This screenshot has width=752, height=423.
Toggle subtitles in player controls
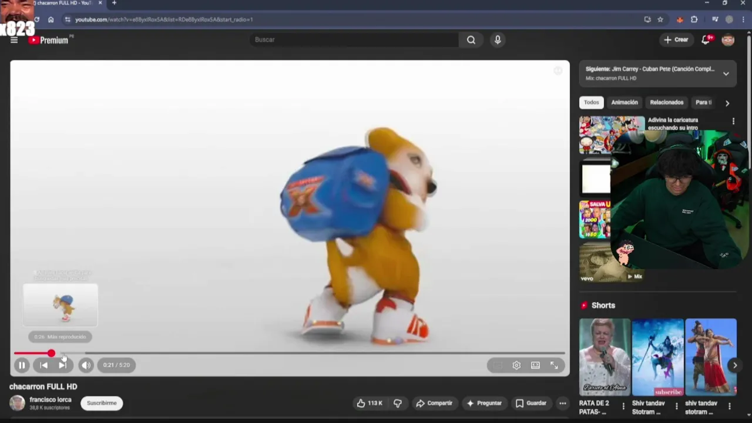498,365
